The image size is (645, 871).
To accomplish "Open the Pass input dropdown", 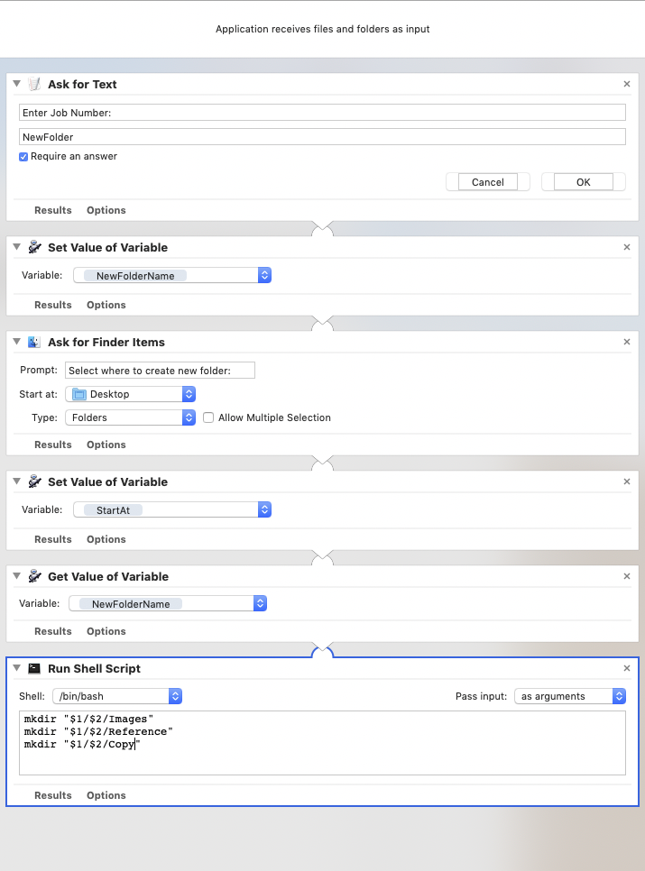I will 570,696.
